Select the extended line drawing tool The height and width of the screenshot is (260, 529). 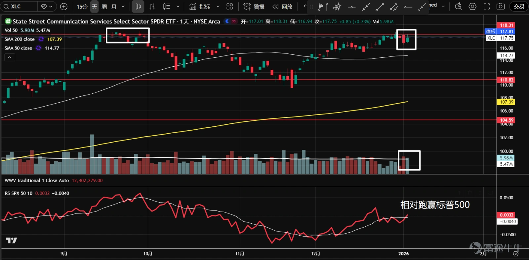point(366,7)
